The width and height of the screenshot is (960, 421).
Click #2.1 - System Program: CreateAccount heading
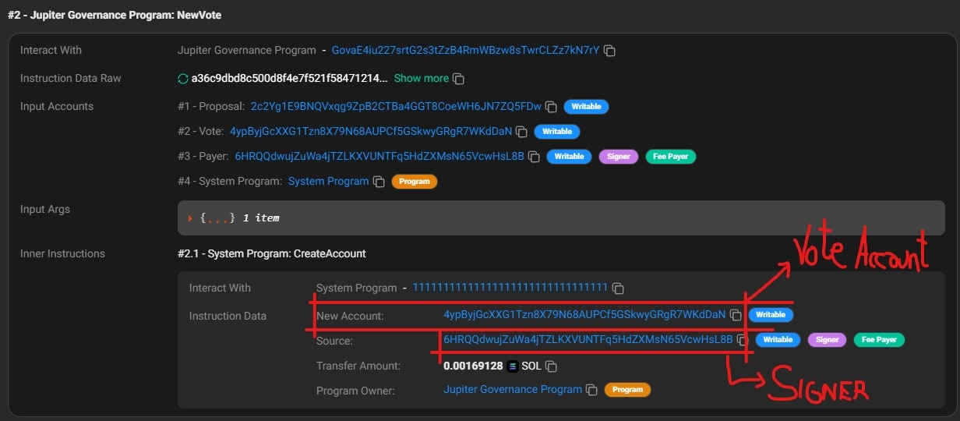[x=272, y=253]
